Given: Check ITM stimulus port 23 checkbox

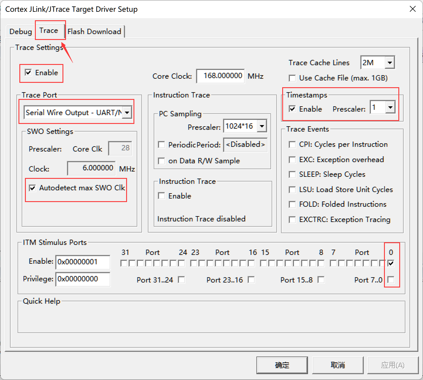Looking at the screenshot, I should 194,263.
